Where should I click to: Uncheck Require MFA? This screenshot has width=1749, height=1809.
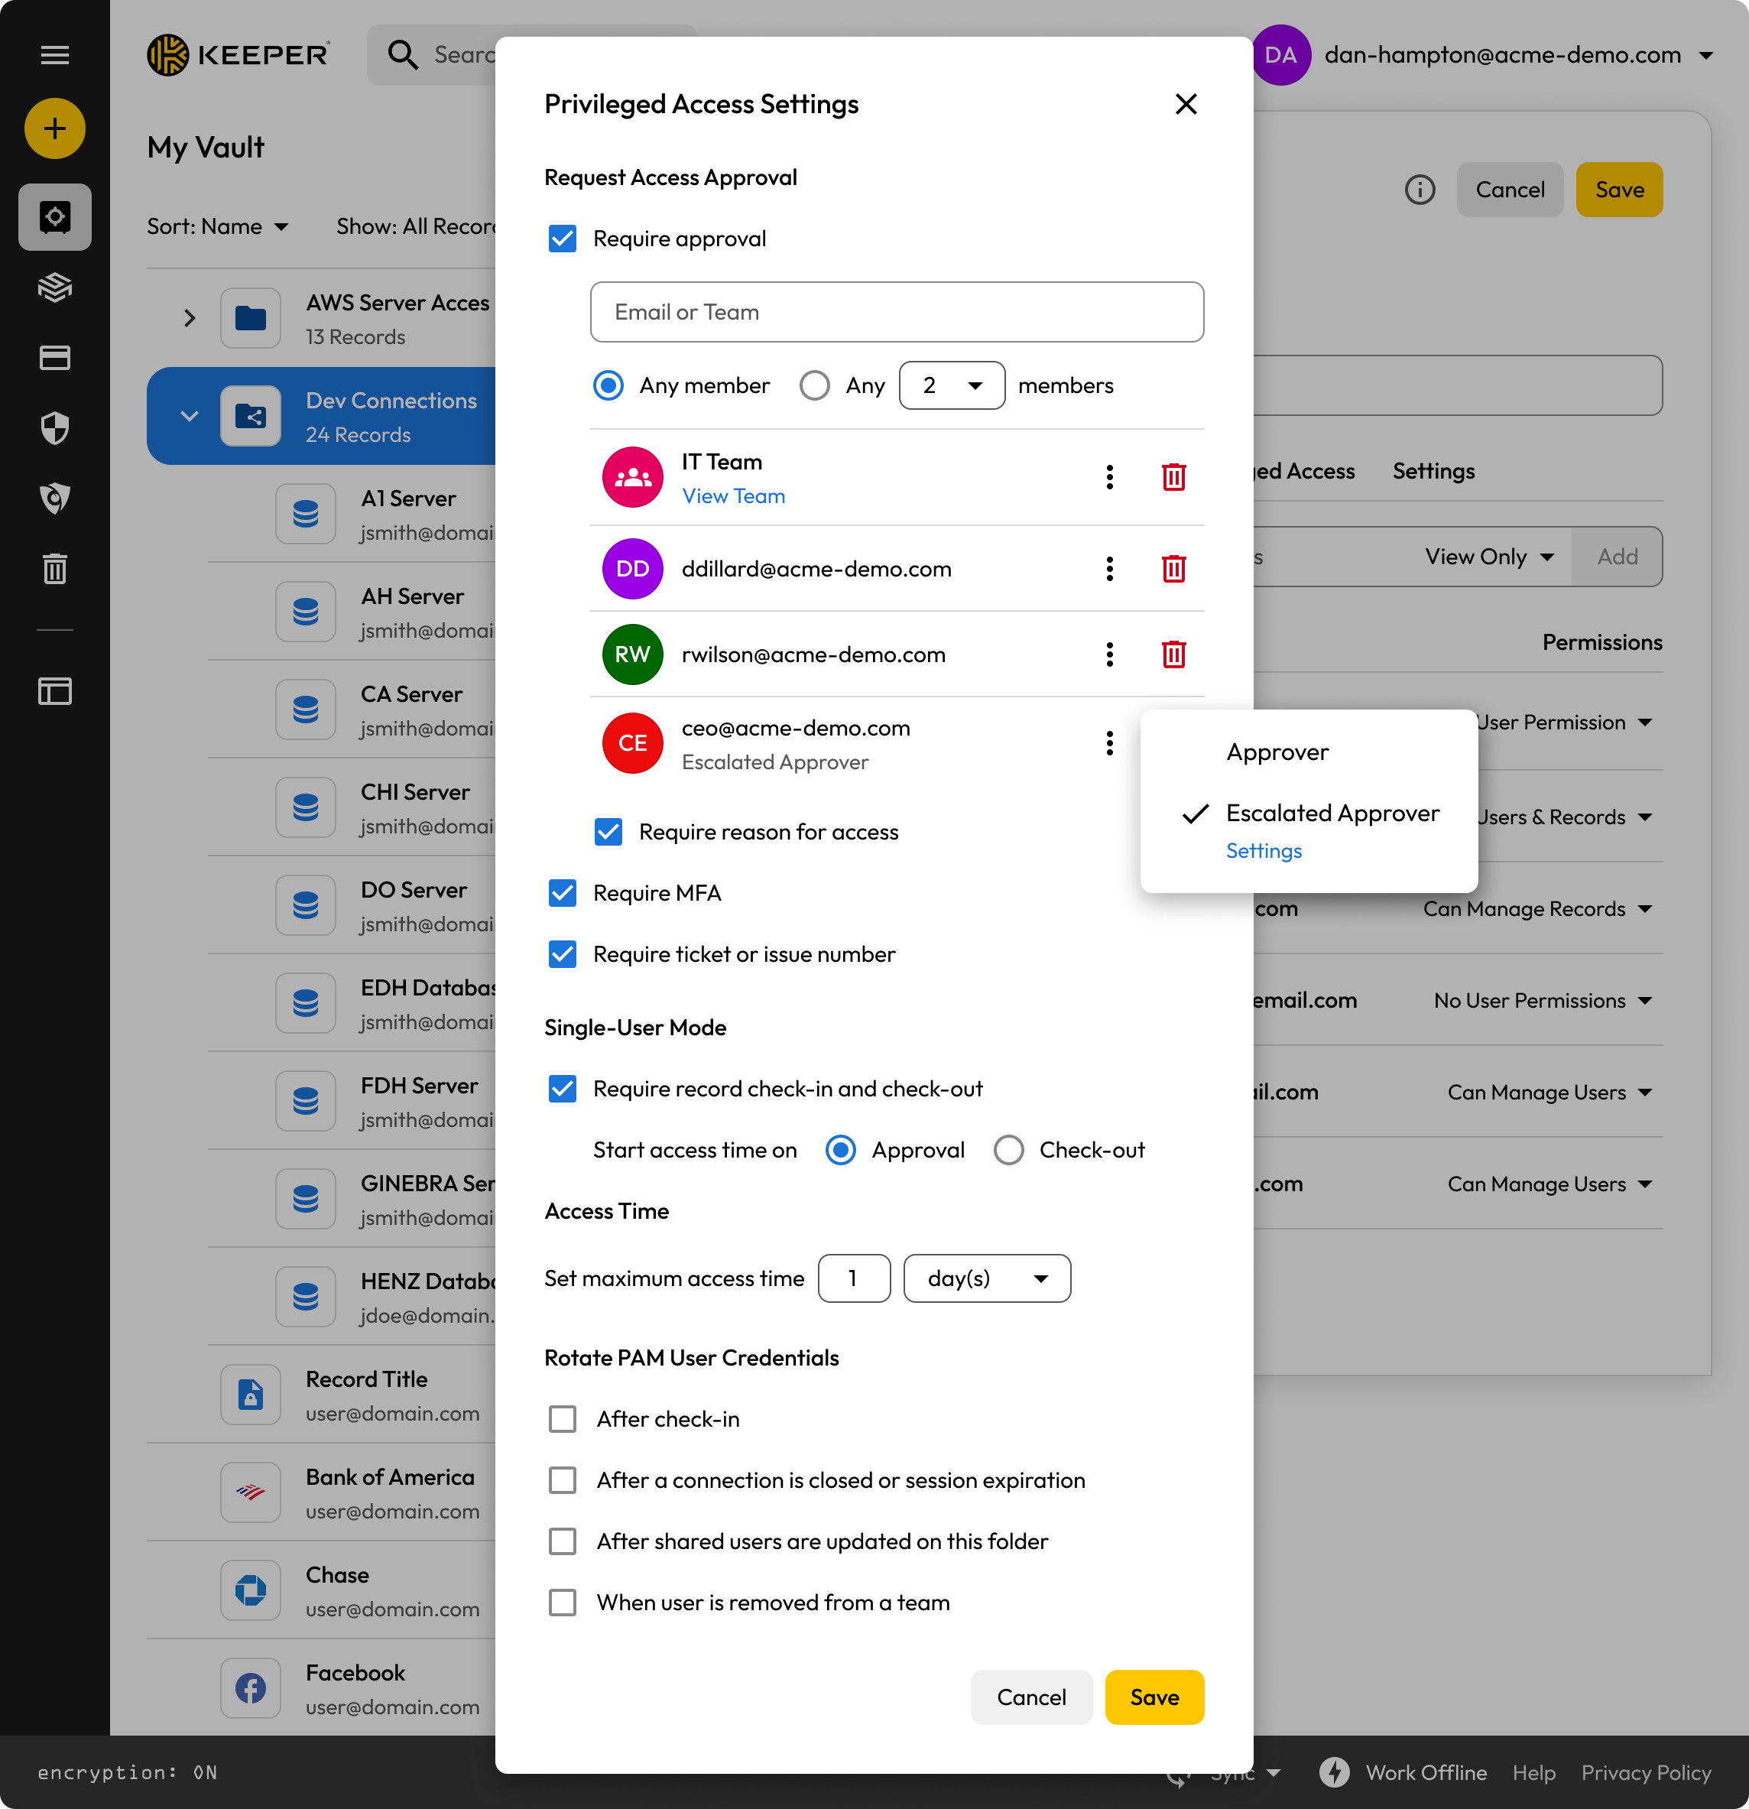pos(562,892)
